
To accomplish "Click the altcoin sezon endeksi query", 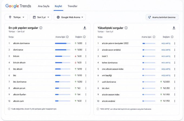I will [x=111, y=50].
